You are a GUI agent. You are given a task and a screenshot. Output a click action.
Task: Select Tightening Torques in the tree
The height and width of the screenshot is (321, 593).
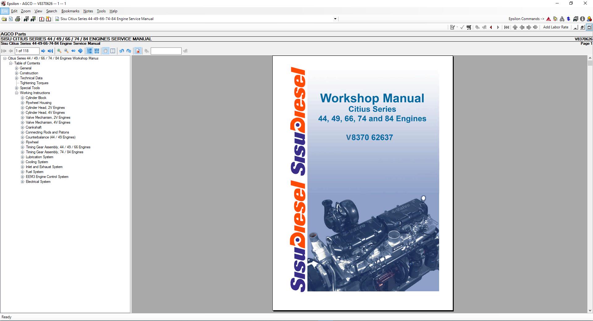pyautogui.click(x=34, y=83)
